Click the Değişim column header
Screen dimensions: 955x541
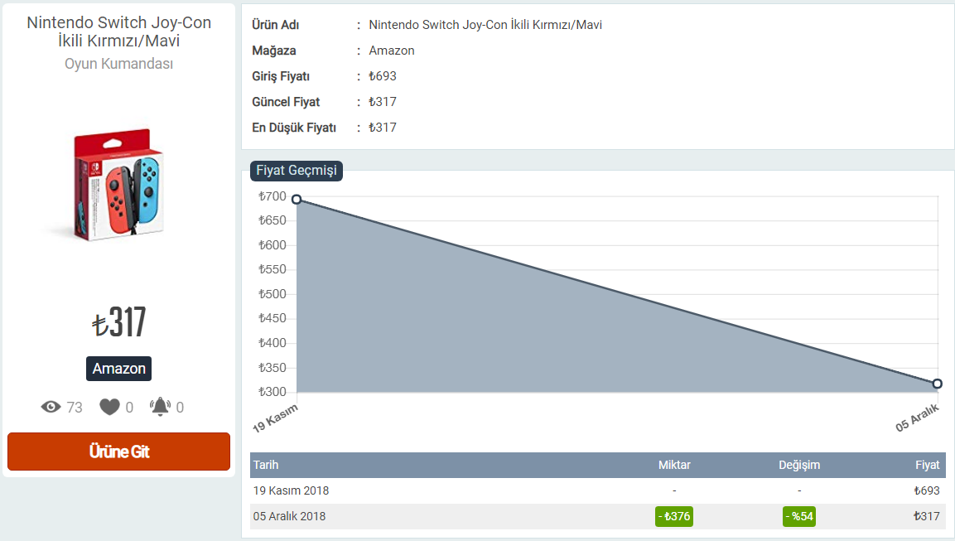coord(799,465)
